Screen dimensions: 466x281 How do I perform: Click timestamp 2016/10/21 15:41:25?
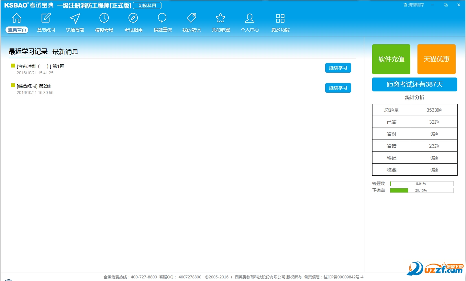point(35,73)
